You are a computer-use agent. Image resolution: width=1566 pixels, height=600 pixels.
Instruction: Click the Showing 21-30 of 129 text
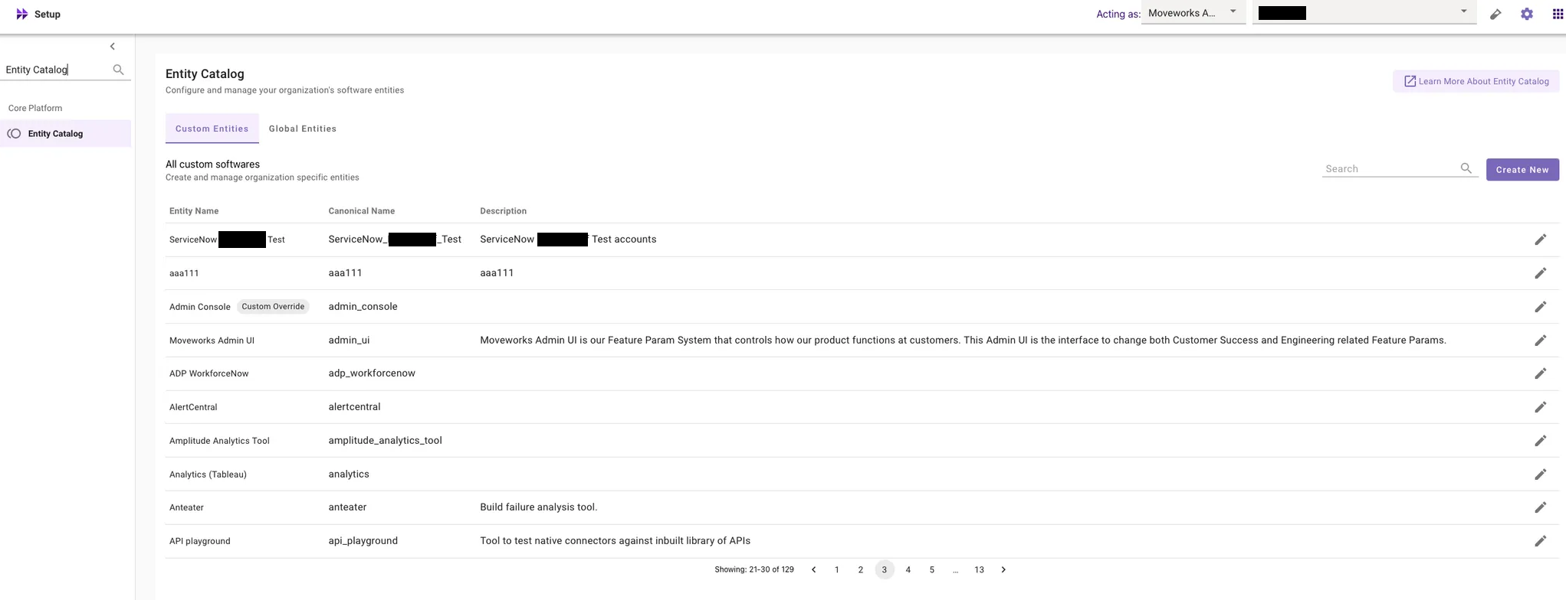click(754, 569)
